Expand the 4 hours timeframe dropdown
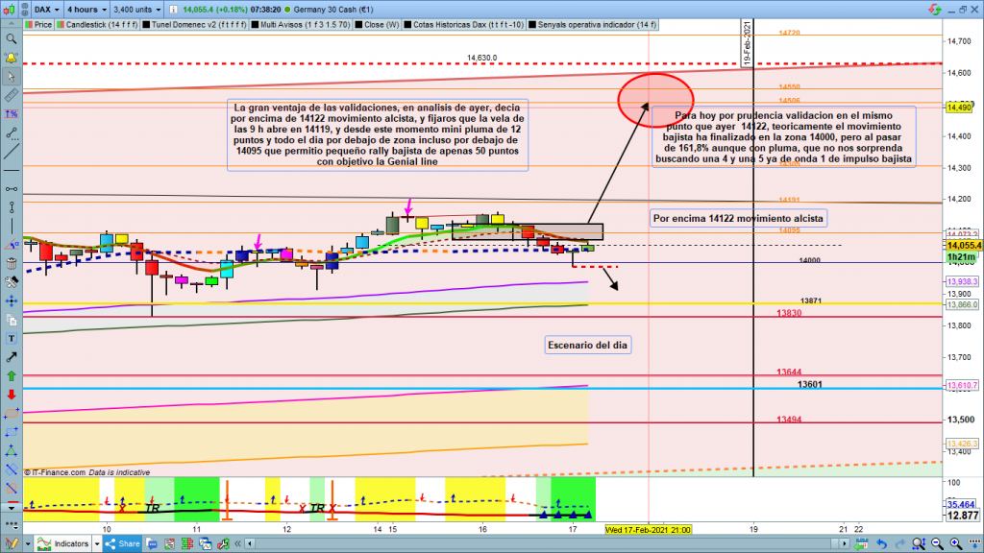This screenshot has width=984, height=553. 84,11
